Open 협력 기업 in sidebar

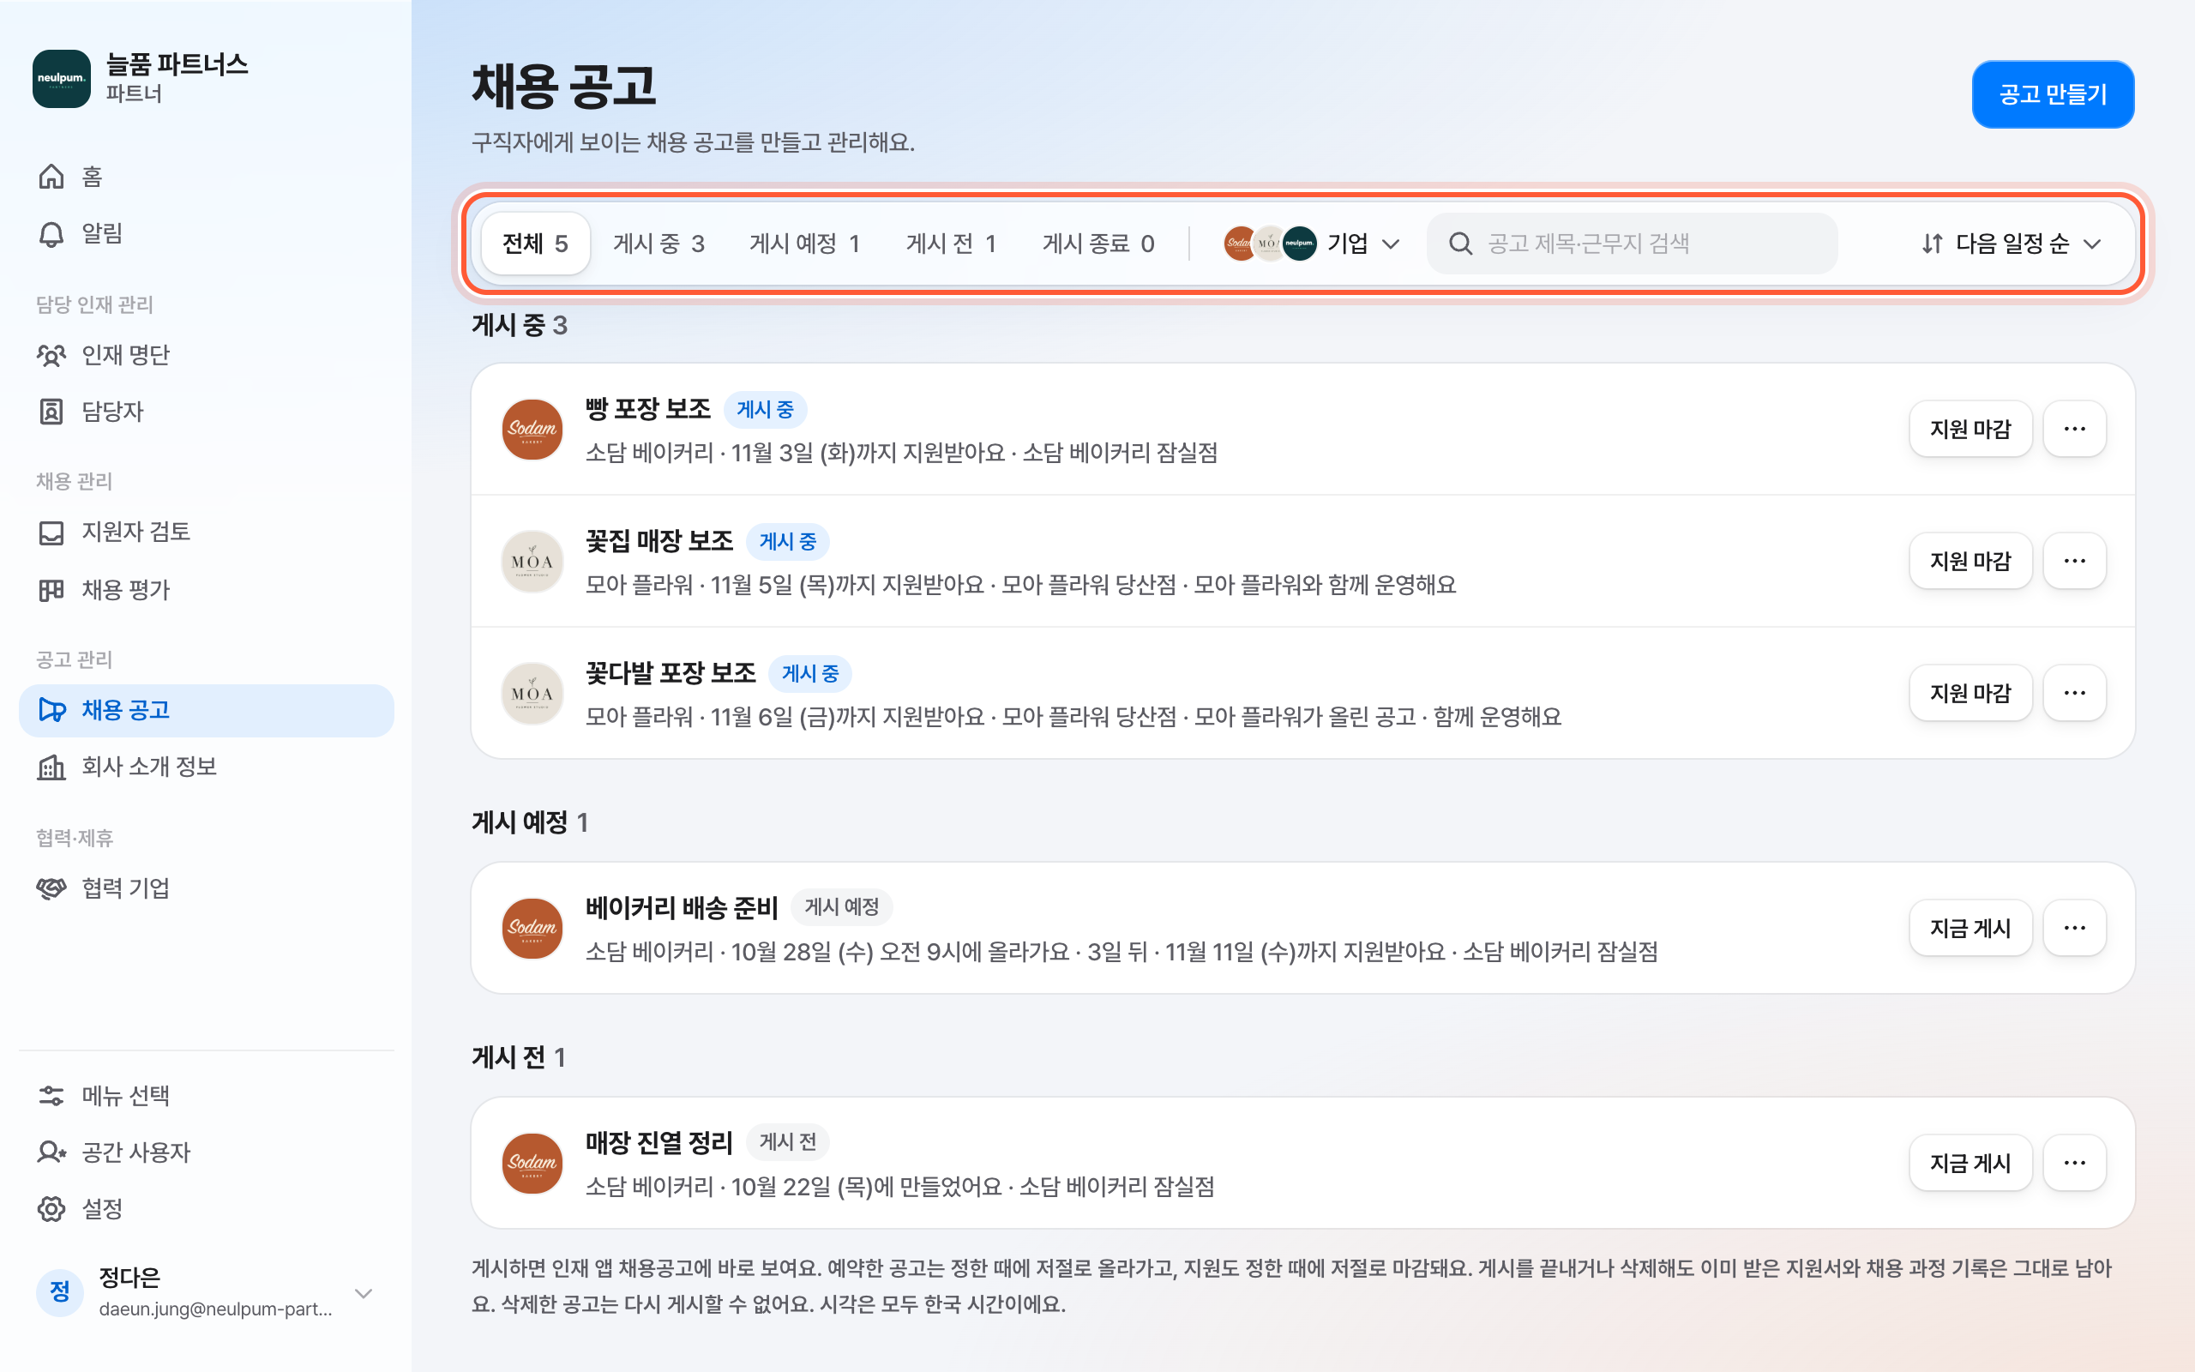(206, 888)
